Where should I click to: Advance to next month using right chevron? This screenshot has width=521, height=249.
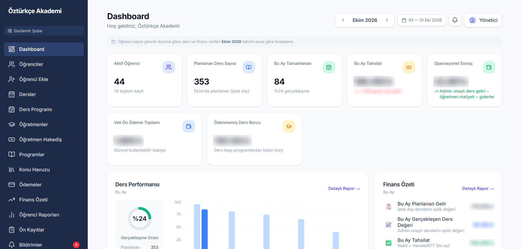pyautogui.click(x=387, y=20)
